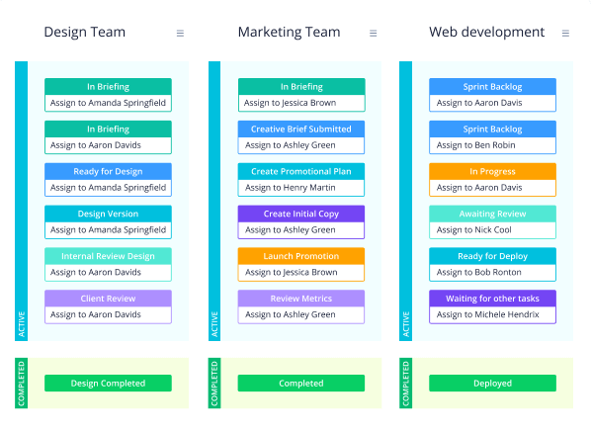Open the In Progress card header
The image size is (591, 432).
492,172
